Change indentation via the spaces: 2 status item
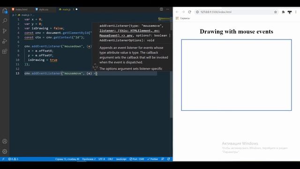The height and width of the screenshot is (169, 300). (89, 159)
